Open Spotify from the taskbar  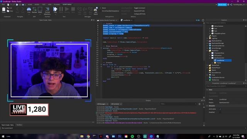coord(132,136)
